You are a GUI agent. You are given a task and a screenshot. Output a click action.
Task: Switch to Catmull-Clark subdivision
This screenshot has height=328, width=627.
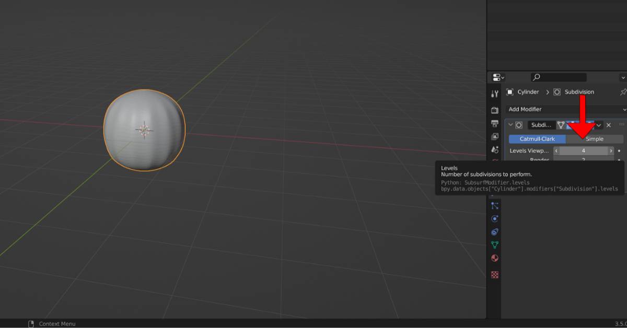click(x=537, y=139)
